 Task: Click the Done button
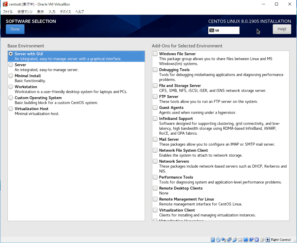tap(15, 29)
